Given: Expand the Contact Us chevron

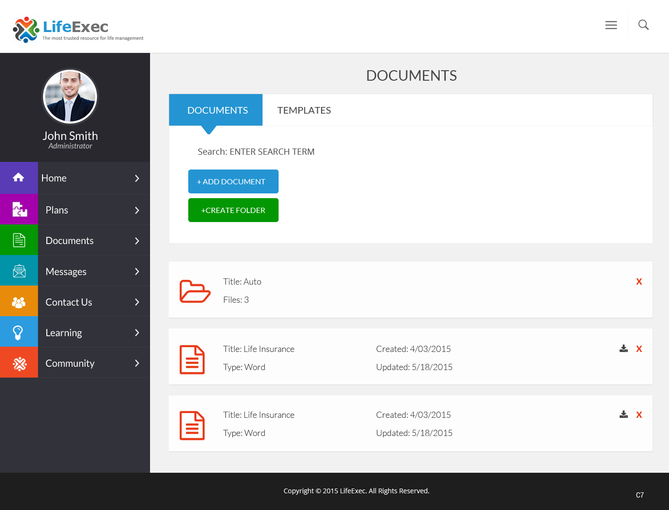Looking at the screenshot, I should tap(137, 302).
